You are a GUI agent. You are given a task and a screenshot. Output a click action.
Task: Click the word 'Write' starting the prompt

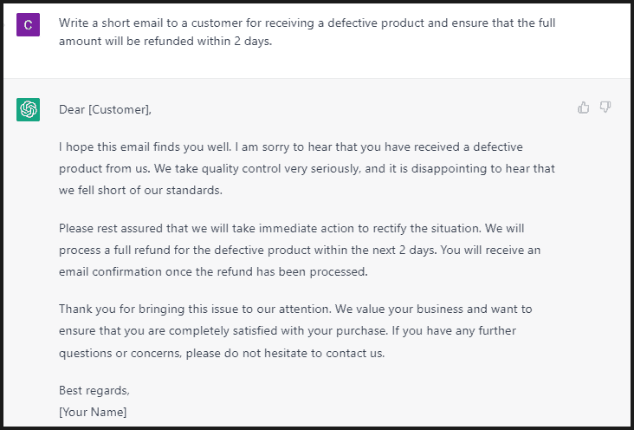point(74,23)
